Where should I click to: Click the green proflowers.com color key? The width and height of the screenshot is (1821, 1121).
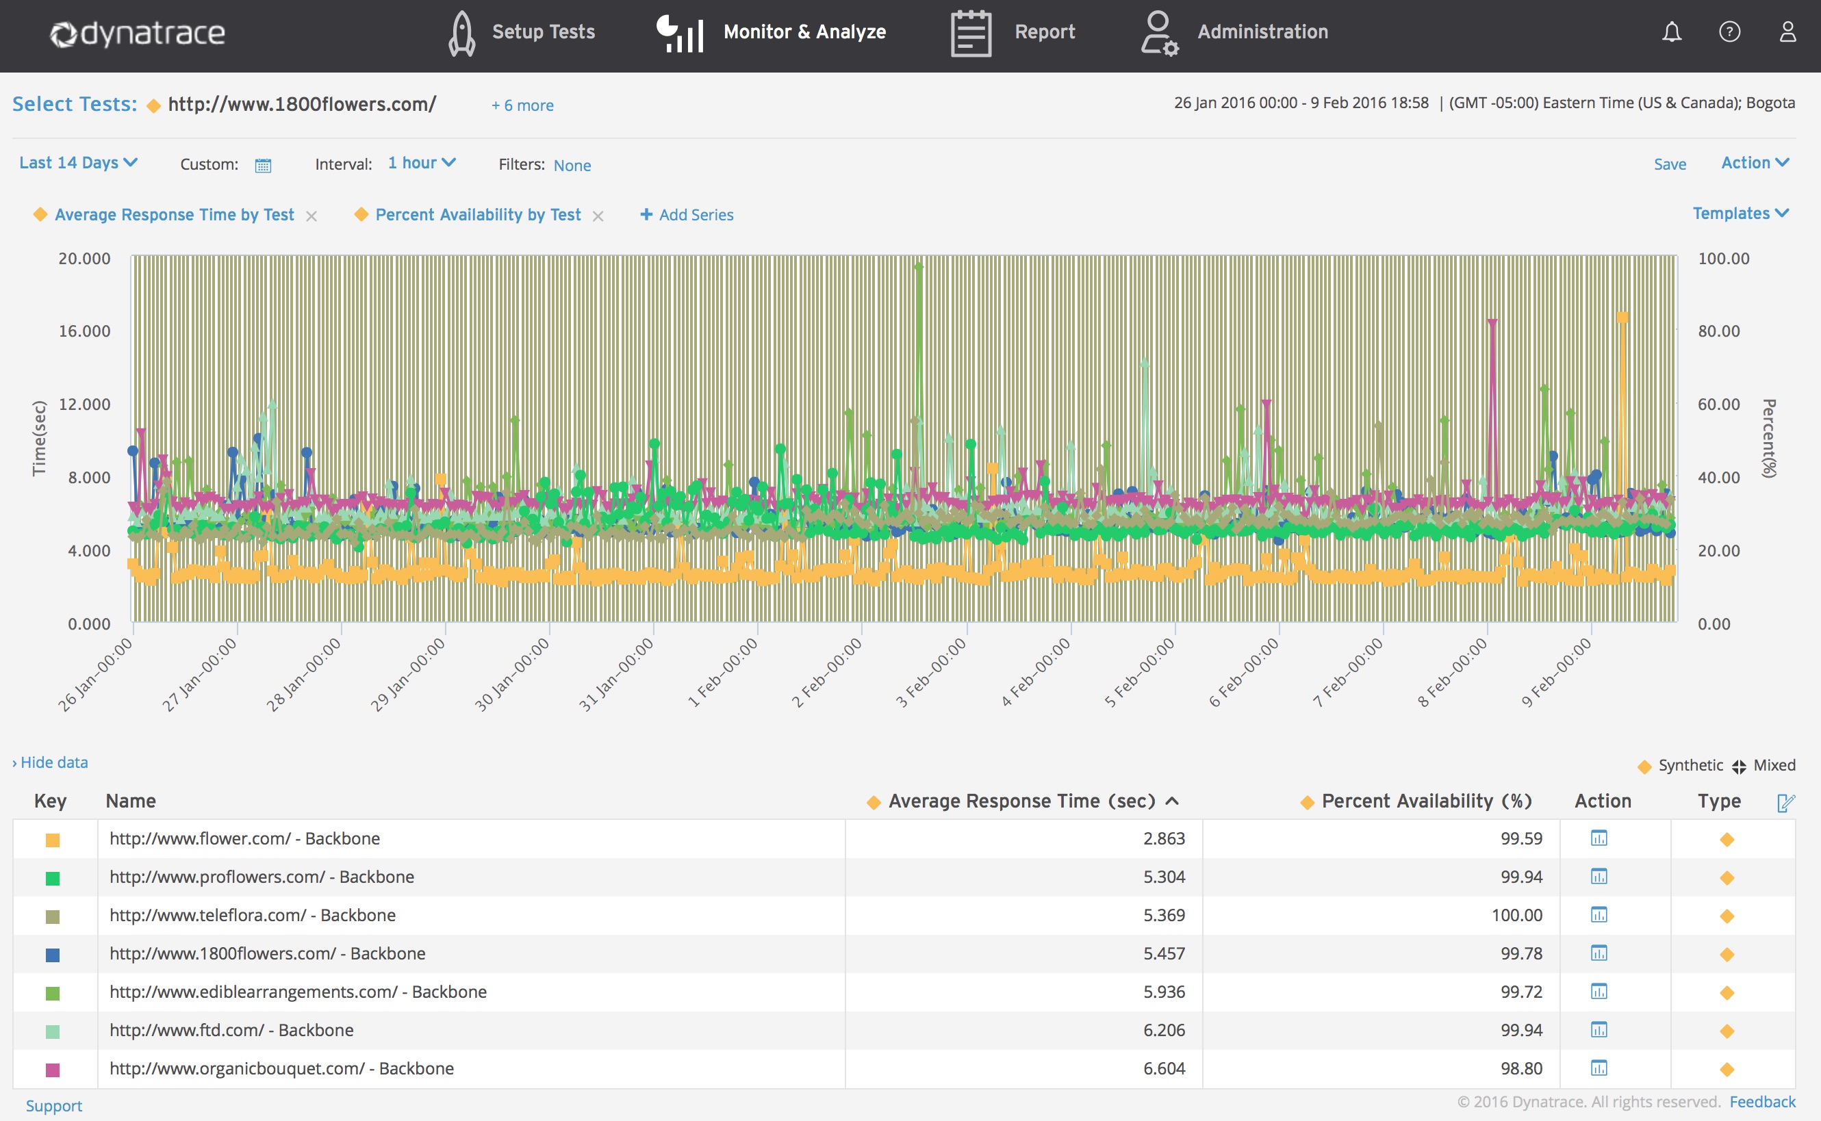pyautogui.click(x=53, y=879)
